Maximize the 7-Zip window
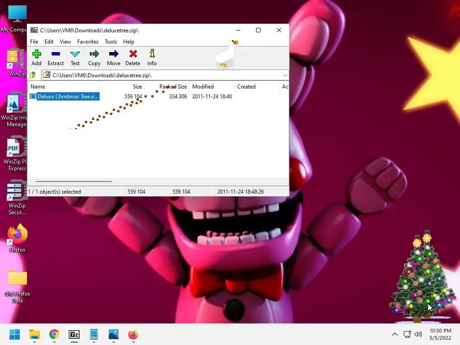The height and width of the screenshot is (345, 460). tap(258, 30)
